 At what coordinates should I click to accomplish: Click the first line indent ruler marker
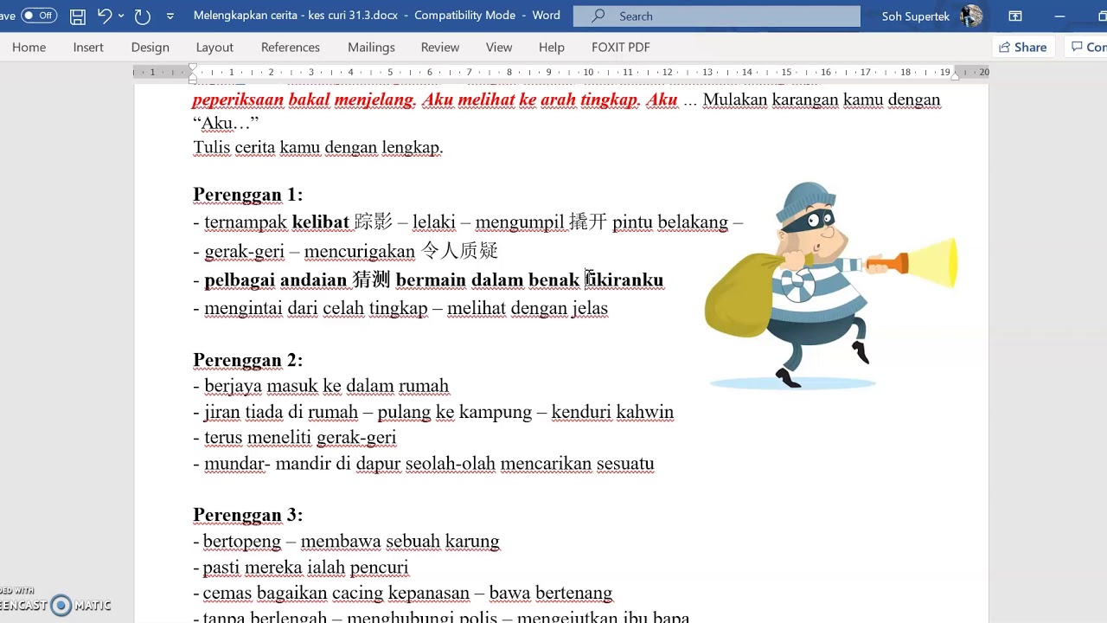pyautogui.click(x=193, y=67)
